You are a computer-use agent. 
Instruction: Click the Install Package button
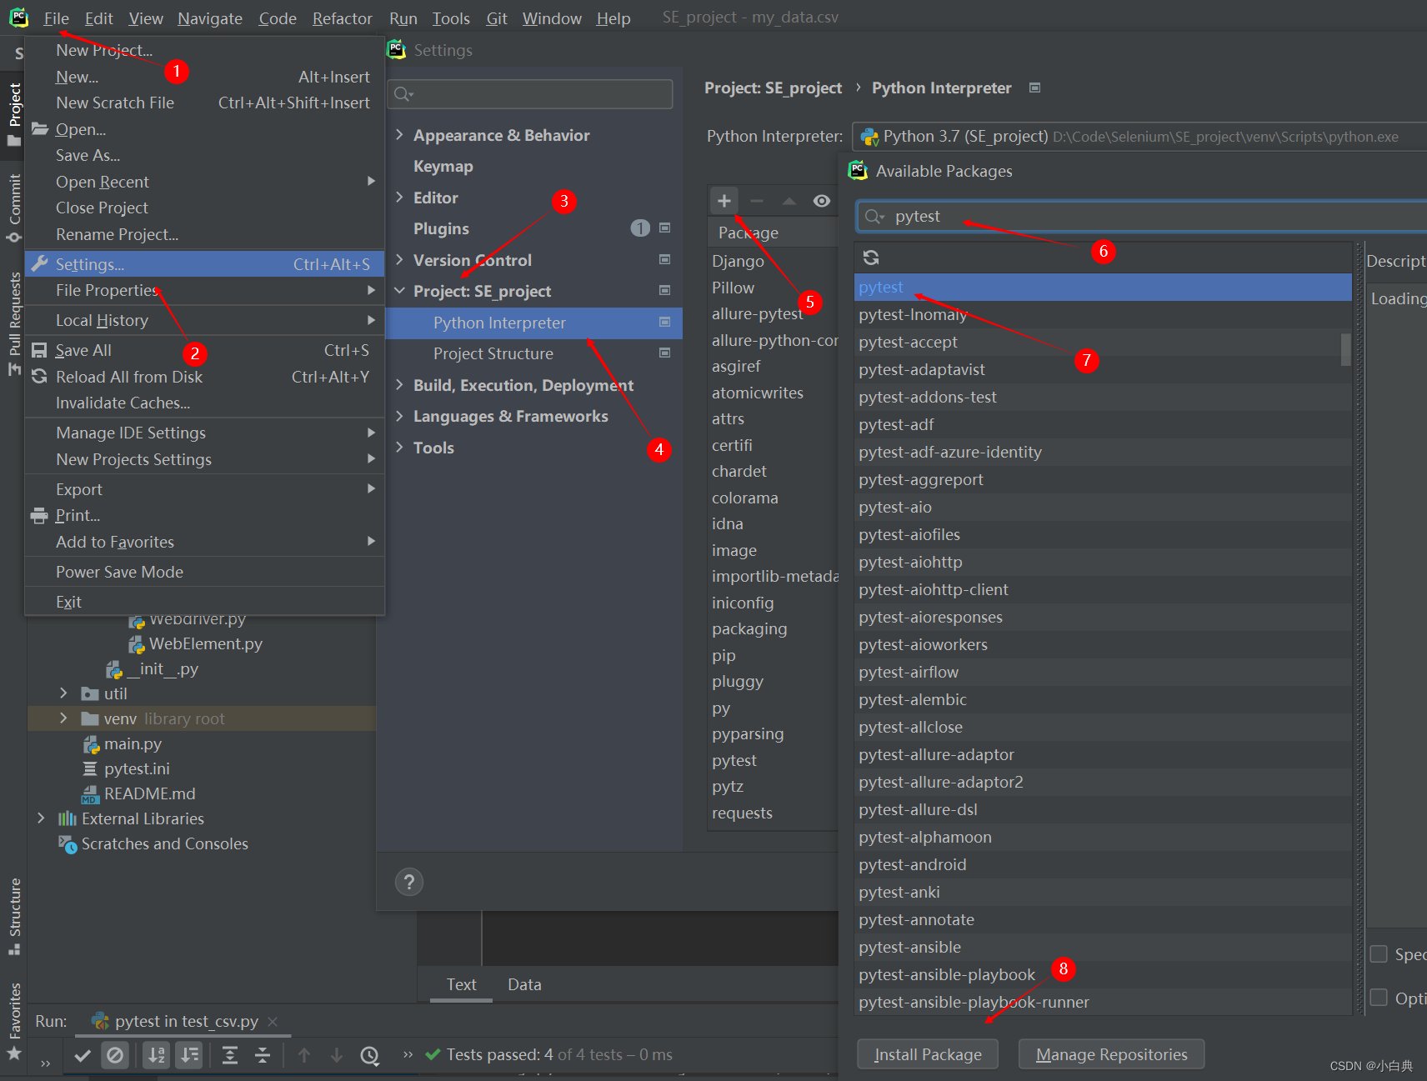coord(928,1054)
